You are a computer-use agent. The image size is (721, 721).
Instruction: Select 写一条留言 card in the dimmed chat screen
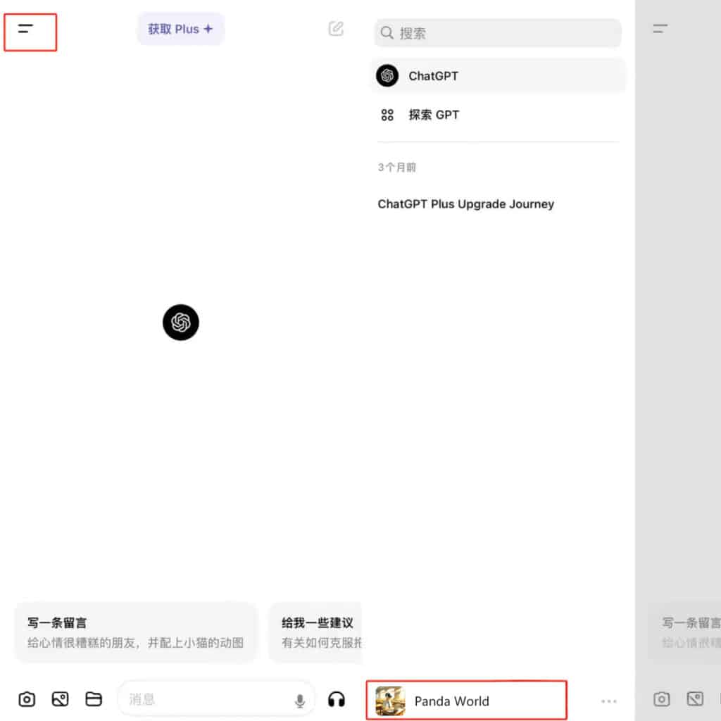[684, 632]
